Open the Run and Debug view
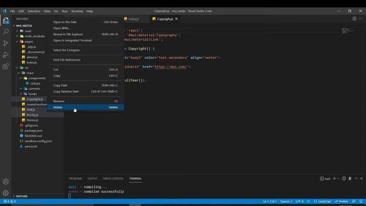The width and height of the screenshot is (366, 206). click(x=6, y=55)
